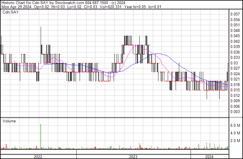The height and width of the screenshot is (159, 243).
Task: Click the Mon Apr 29 2024 date text
Action: pyautogui.click(x=16, y=7)
